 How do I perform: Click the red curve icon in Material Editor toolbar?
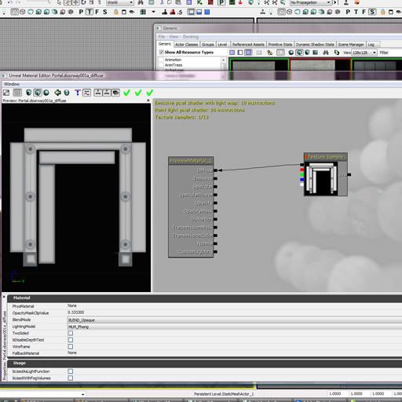tap(86, 93)
